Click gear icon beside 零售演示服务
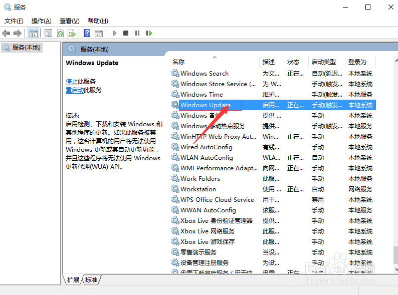 click(175, 252)
